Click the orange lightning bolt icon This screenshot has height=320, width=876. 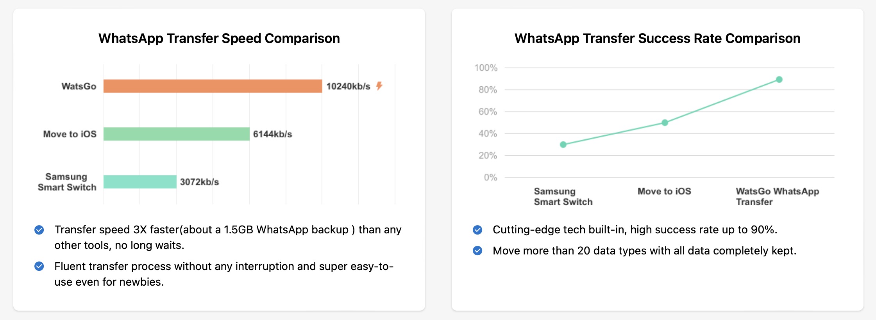point(379,86)
